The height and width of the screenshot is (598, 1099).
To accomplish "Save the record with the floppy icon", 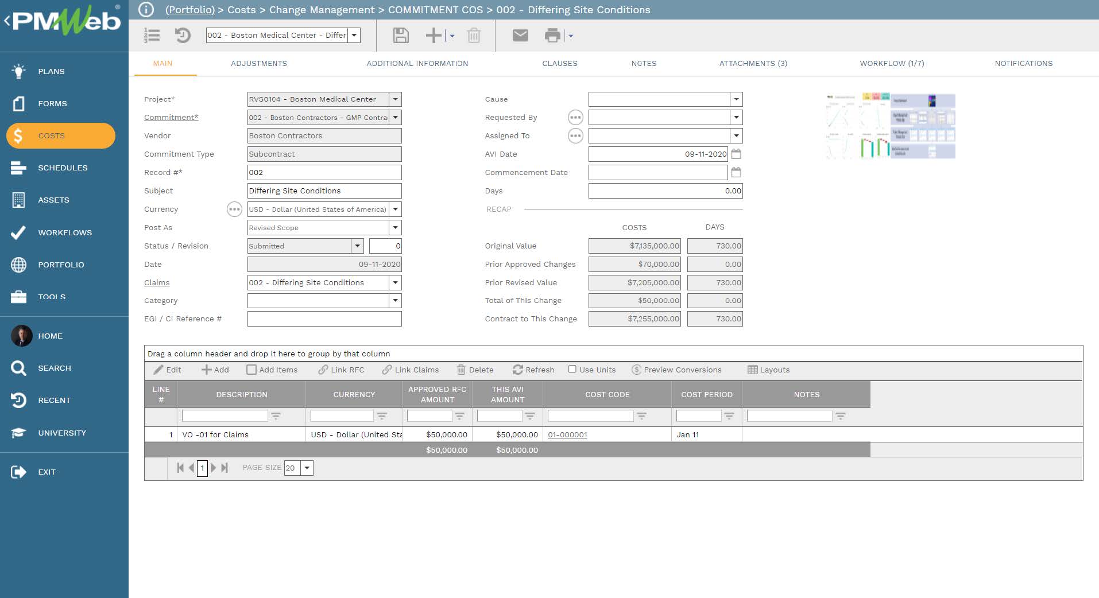I will (401, 36).
